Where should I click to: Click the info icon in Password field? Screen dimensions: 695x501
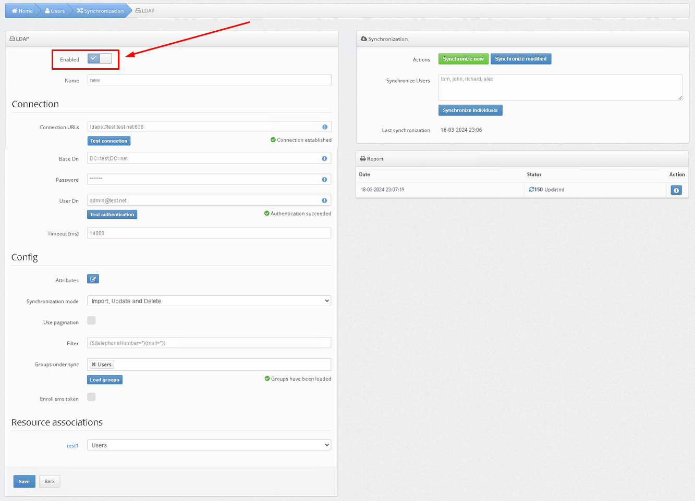(324, 180)
